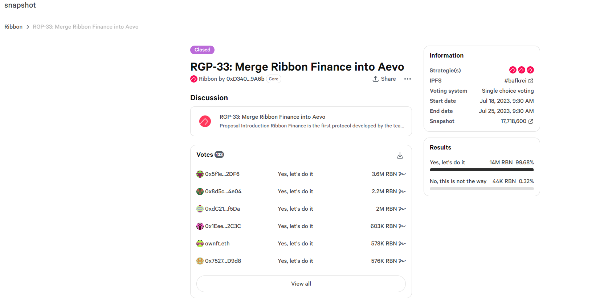Screen dimensions: 596x299
Task: Click the 0xdC21...f5Da voter avatar
Action: (200, 209)
